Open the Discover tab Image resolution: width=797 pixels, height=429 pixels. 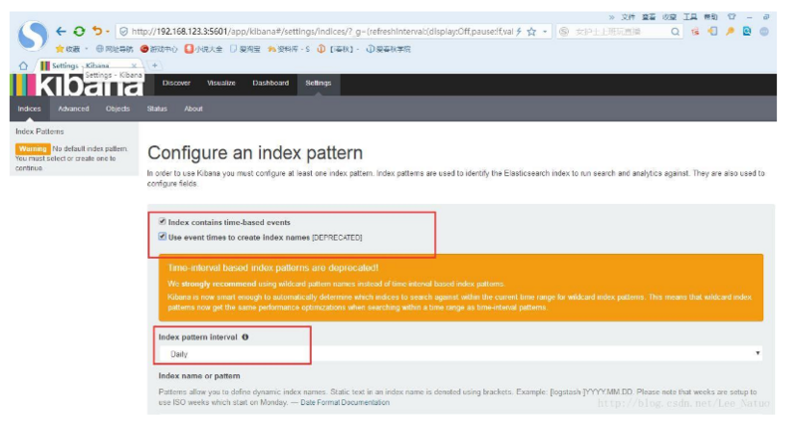click(176, 83)
